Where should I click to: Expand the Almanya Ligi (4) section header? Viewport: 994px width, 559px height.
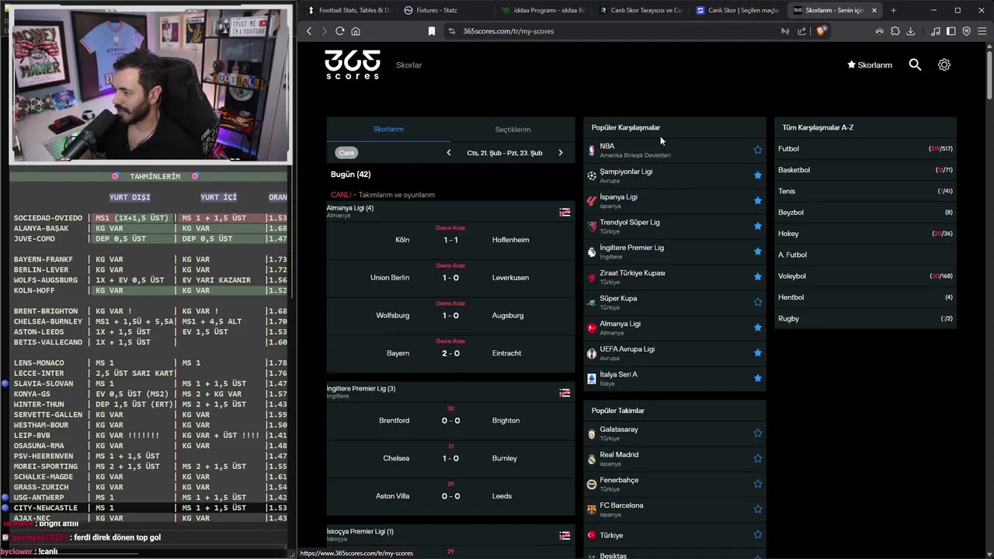(450, 211)
